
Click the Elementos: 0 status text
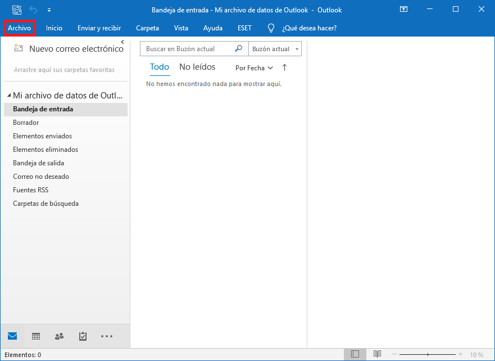pyautogui.click(x=22, y=355)
